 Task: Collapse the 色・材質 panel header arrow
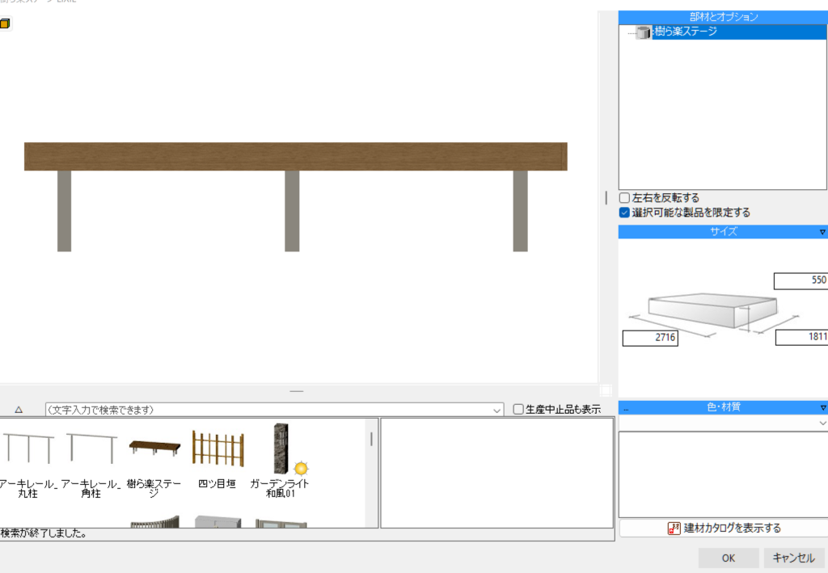click(x=822, y=407)
